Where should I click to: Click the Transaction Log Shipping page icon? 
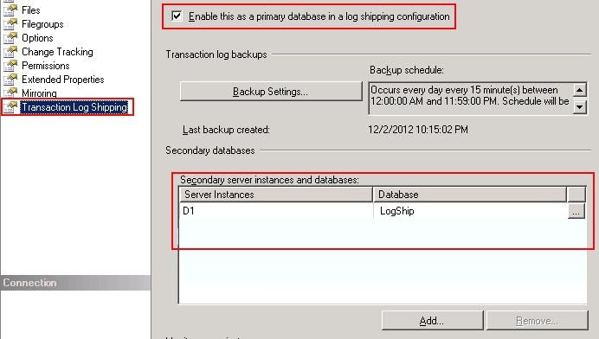pyautogui.click(x=10, y=107)
